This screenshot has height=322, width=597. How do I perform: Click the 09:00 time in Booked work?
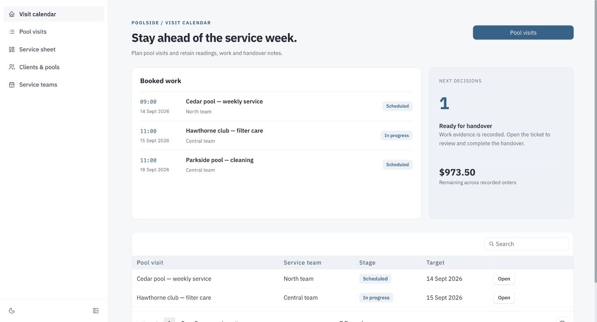pyautogui.click(x=148, y=102)
